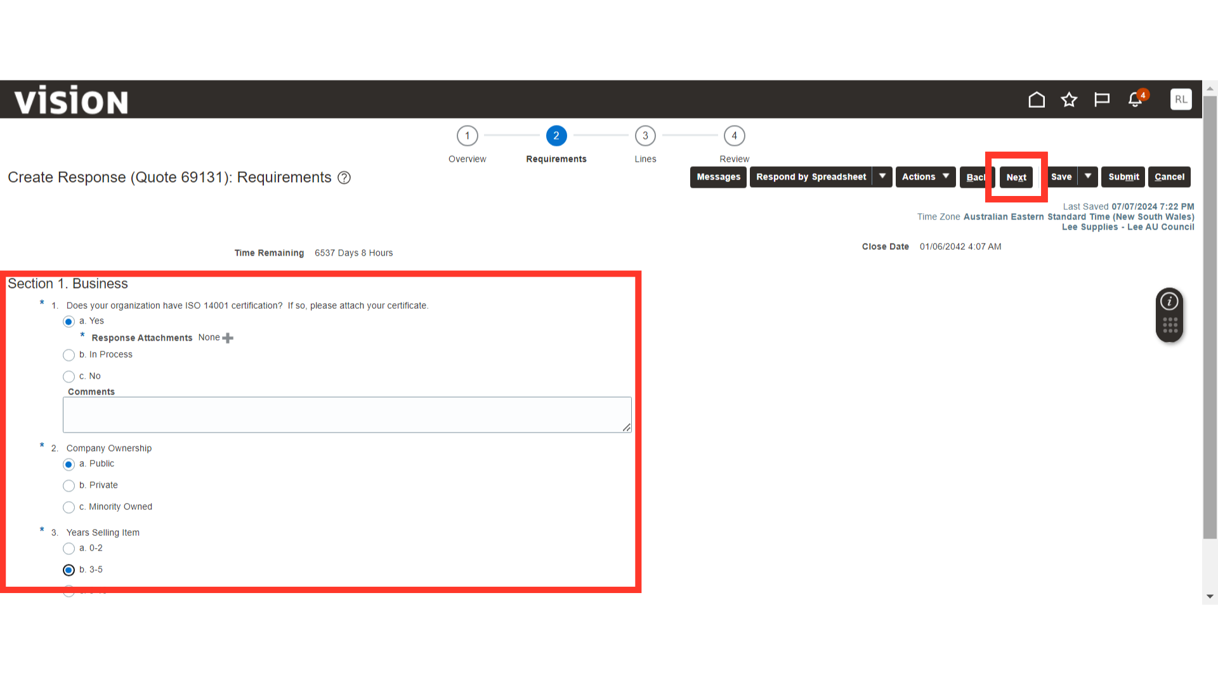Go to the Home icon

point(1037,100)
